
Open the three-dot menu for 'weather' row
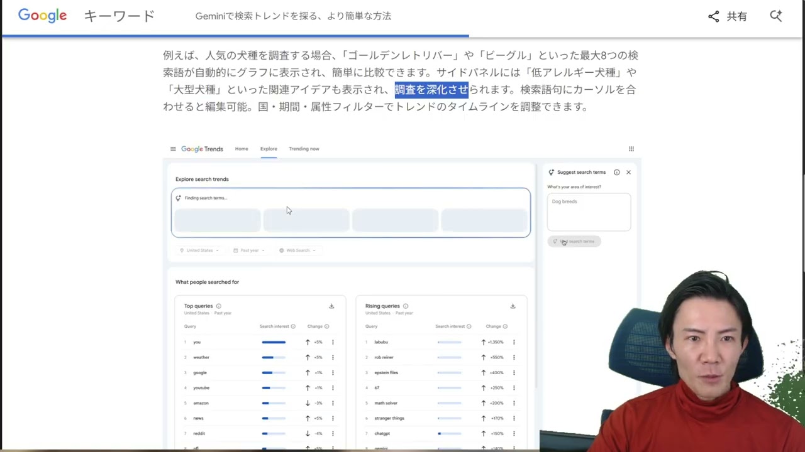tap(333, 357)
